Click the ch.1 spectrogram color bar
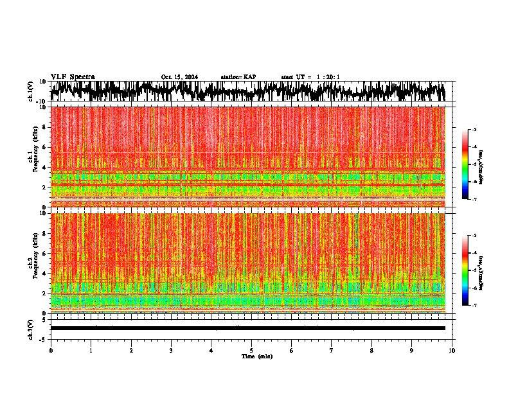Screen dimensions: 509x393 pos(465,164)
